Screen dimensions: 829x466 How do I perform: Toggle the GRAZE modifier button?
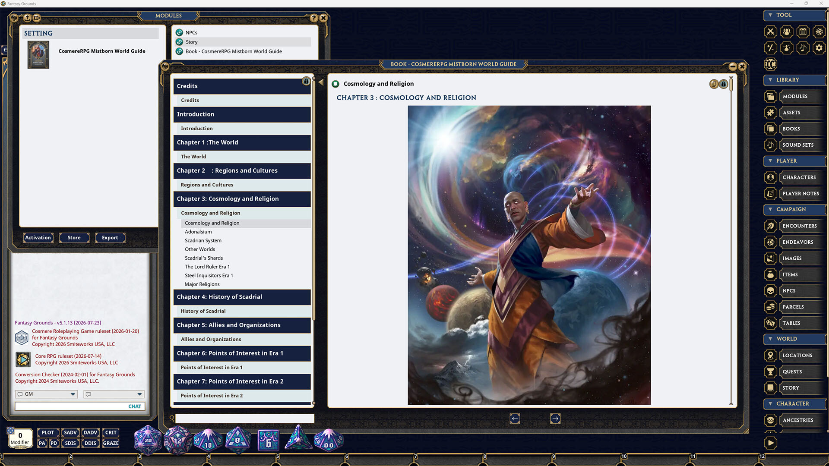(x=111, y=443)
